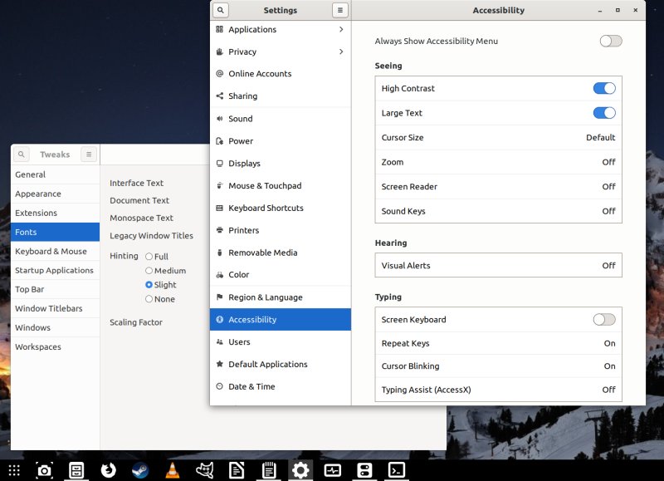This screenshot has width=664, height=481.
Task: Open the Cursor Size options row
Action: click(498, 137)
